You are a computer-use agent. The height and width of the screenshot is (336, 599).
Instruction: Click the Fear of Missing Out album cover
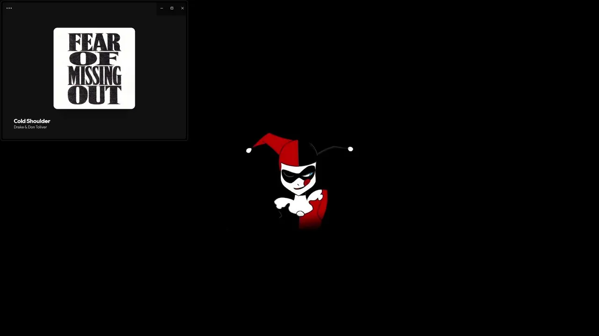(94, 68)
